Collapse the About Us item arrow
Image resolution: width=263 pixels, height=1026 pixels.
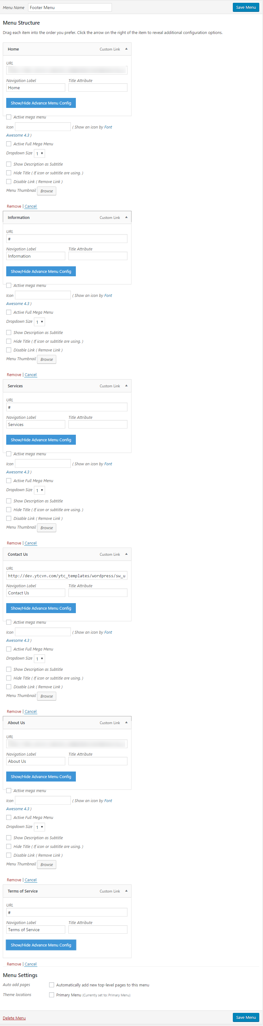126,723
